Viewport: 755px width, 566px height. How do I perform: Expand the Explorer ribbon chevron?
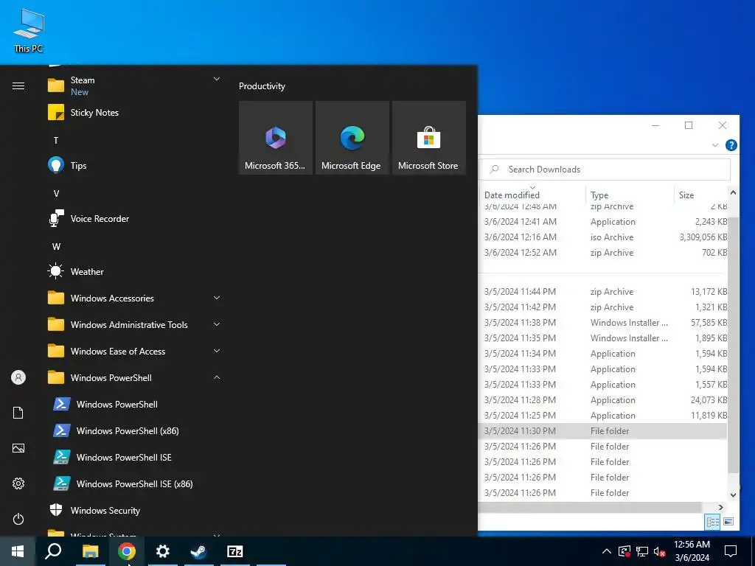715,145
